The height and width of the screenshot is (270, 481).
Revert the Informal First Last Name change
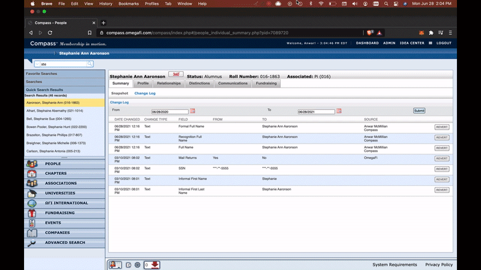pyautogui.click(x=442, y=190)
